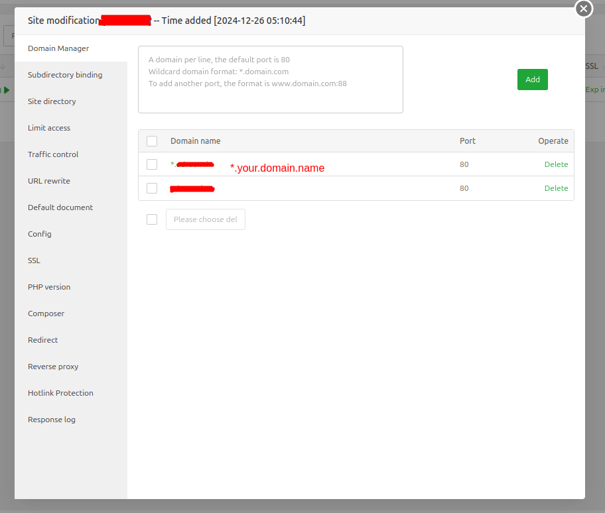Check the second domain row checkbox

[152, 188]
